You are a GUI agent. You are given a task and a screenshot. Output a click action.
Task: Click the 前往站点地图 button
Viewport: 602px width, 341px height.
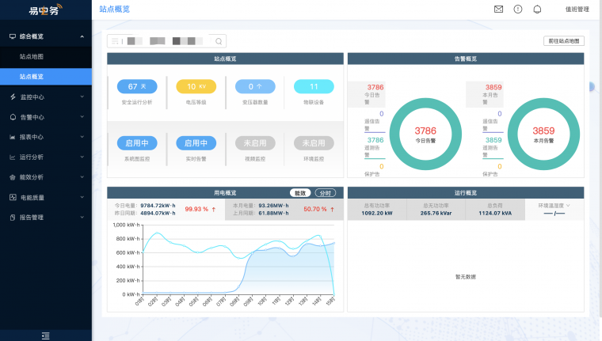(563, 40)
